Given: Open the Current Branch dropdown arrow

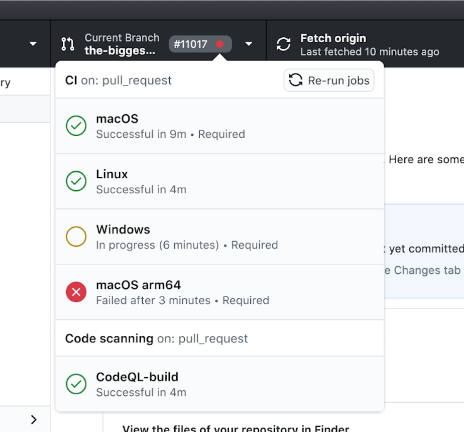Looking at the screenshot, I should coord(249,44).
